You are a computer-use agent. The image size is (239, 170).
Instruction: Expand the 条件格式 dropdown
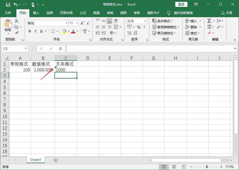click(x=162, y=21)
